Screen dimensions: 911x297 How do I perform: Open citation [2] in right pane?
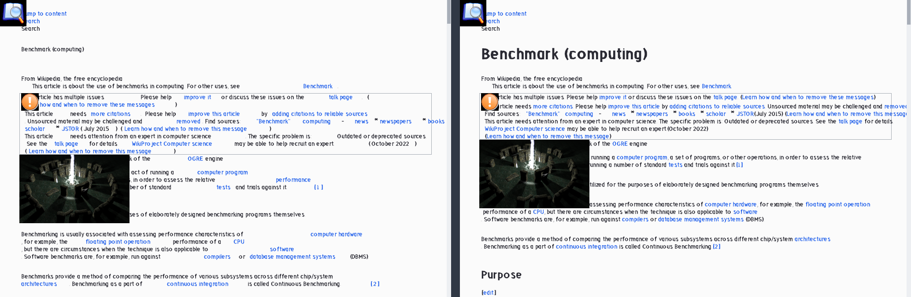717,246
